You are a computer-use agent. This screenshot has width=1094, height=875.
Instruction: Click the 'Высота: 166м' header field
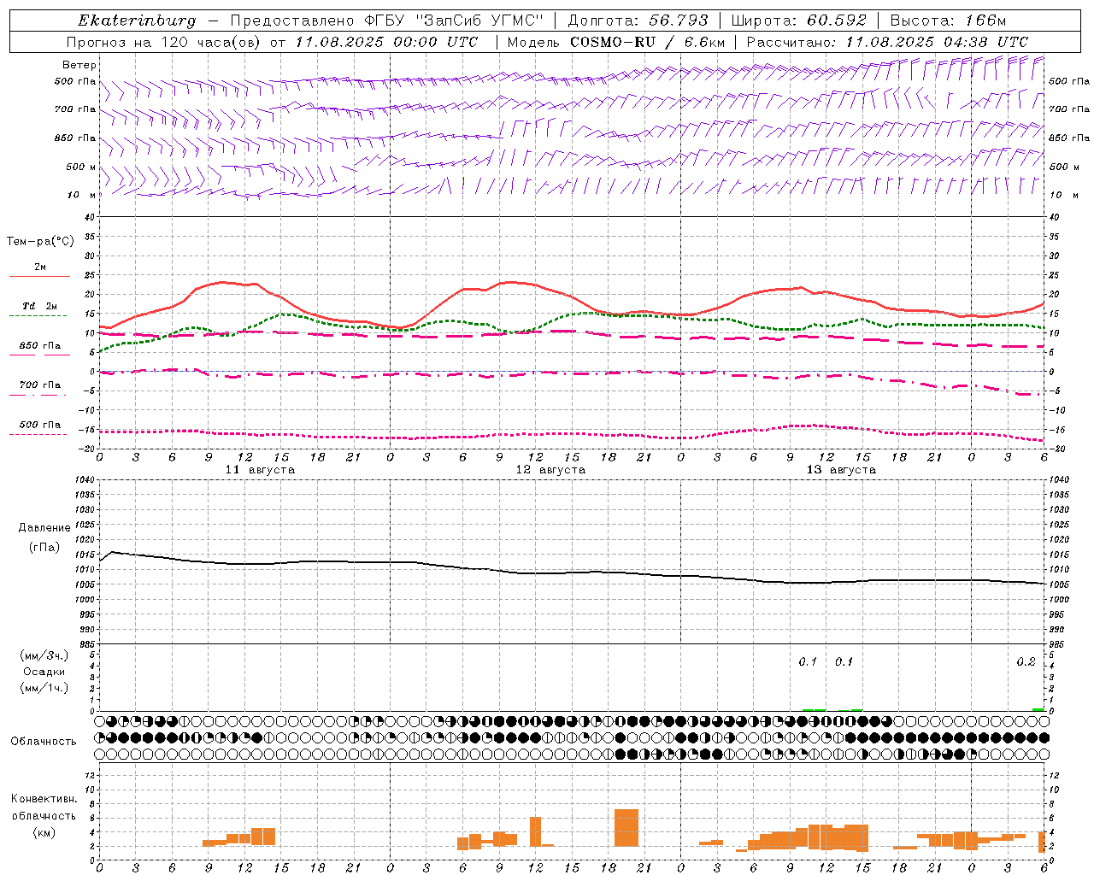click(948, 21)
